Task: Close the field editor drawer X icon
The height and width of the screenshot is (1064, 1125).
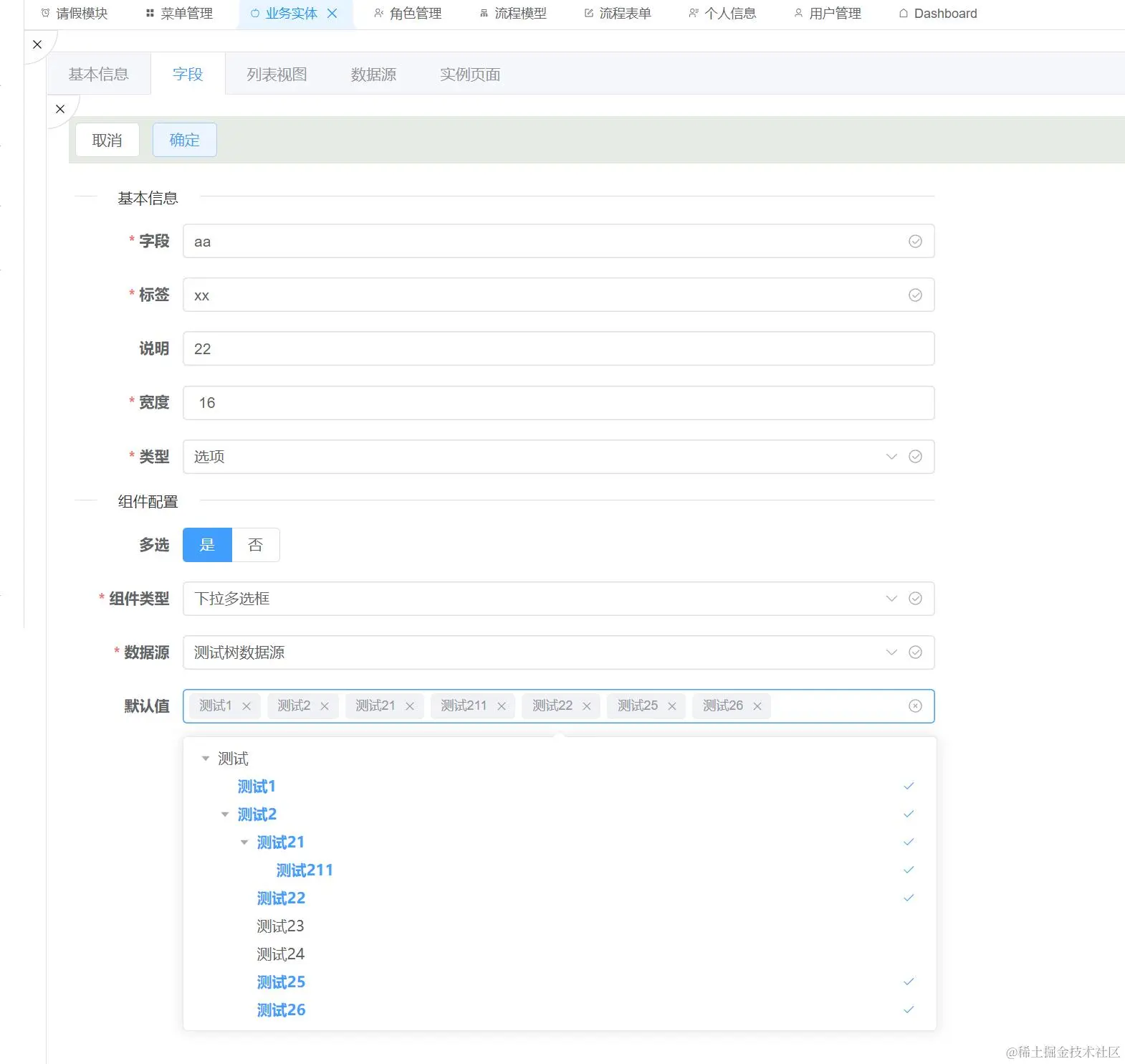Action: point(60,109)
